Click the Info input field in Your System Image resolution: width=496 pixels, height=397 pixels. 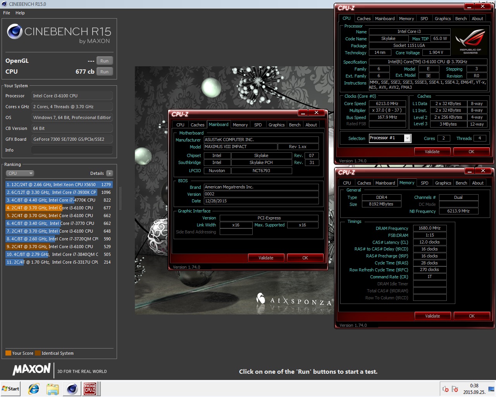[72, 150]
